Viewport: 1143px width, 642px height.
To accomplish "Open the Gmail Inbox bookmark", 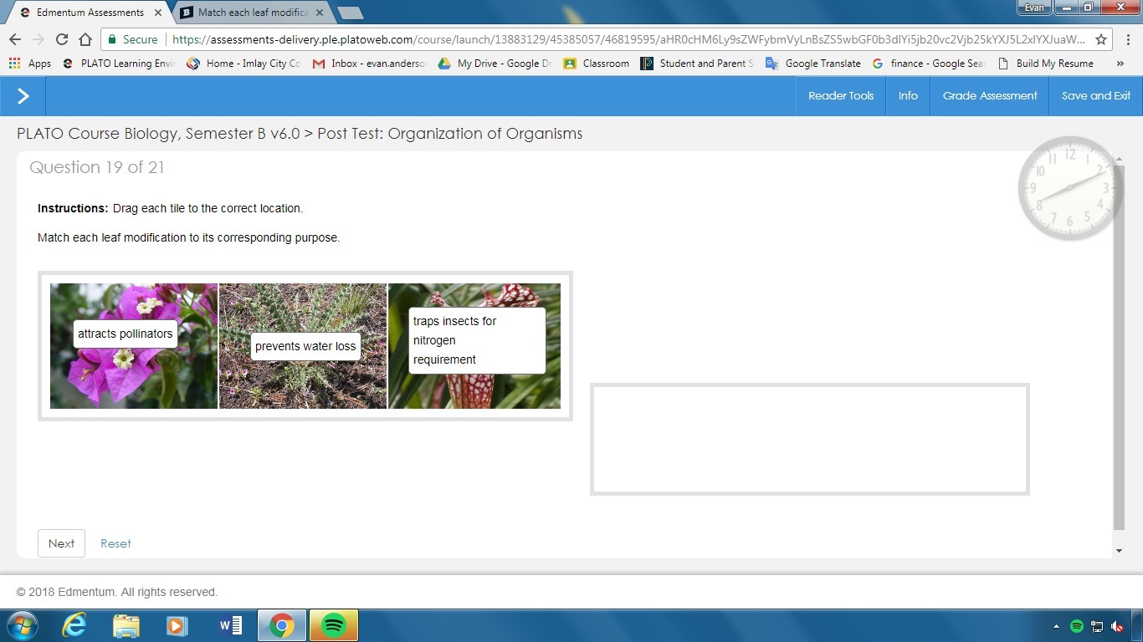I will 369,63.
